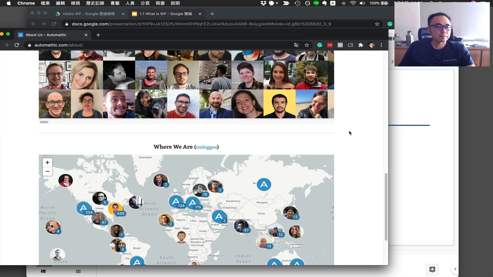Open the picture-in-picture extension icon
Screen dimensions: 493x277
[x=350, y=45]
